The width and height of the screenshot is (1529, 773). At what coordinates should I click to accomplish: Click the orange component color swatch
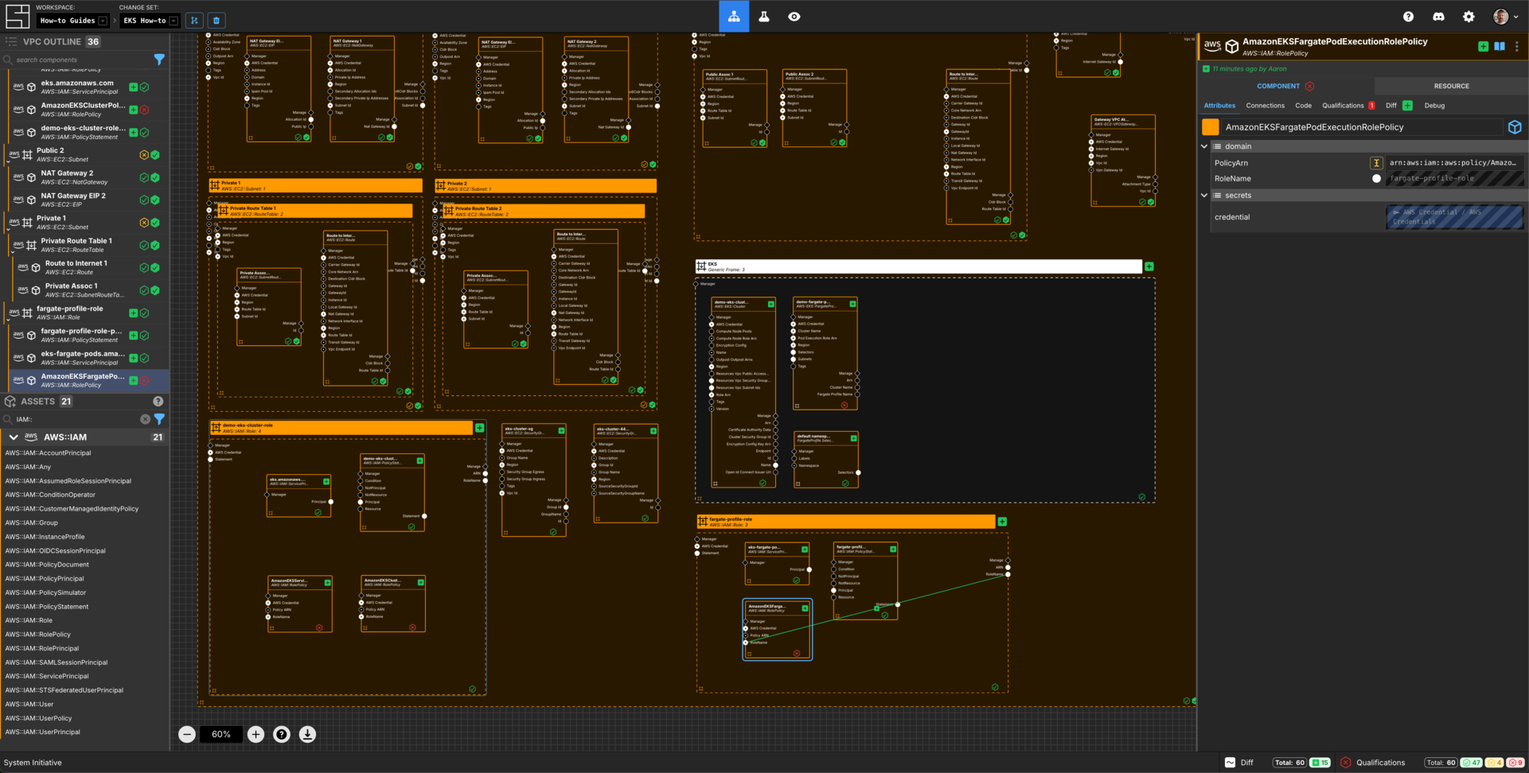click(x=1210, y=127)
